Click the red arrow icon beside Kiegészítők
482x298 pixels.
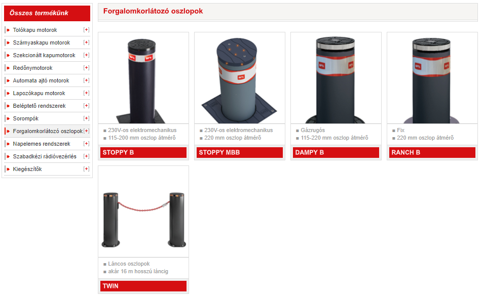pyautogui.click(x=8, y=169)
